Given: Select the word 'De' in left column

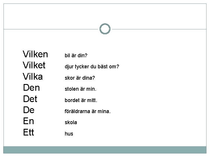Looking at the screenshot, I should click(29, 110).
